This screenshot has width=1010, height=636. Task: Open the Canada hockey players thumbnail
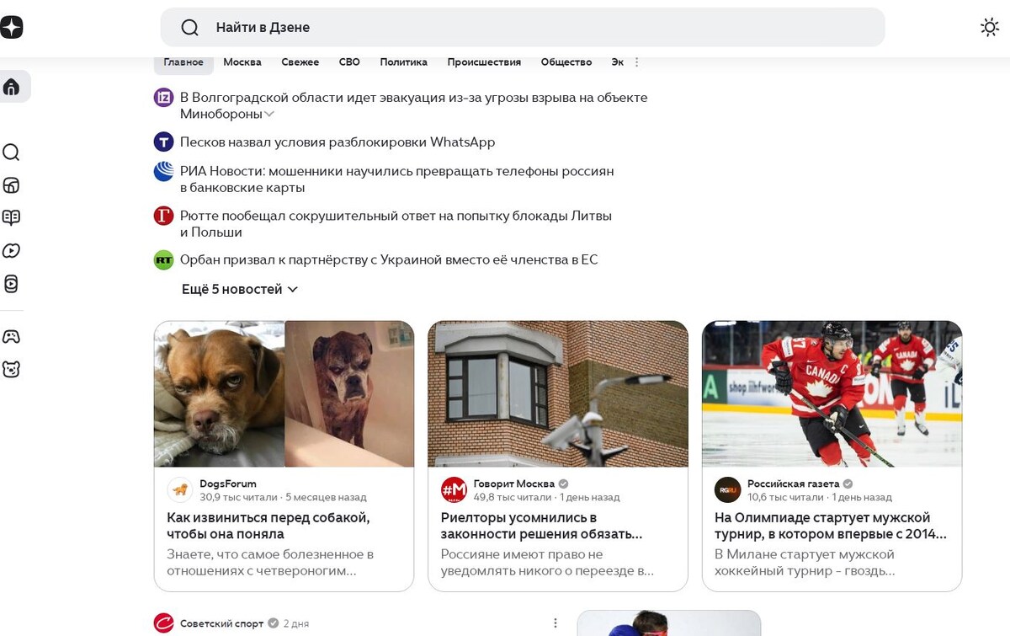832,393
